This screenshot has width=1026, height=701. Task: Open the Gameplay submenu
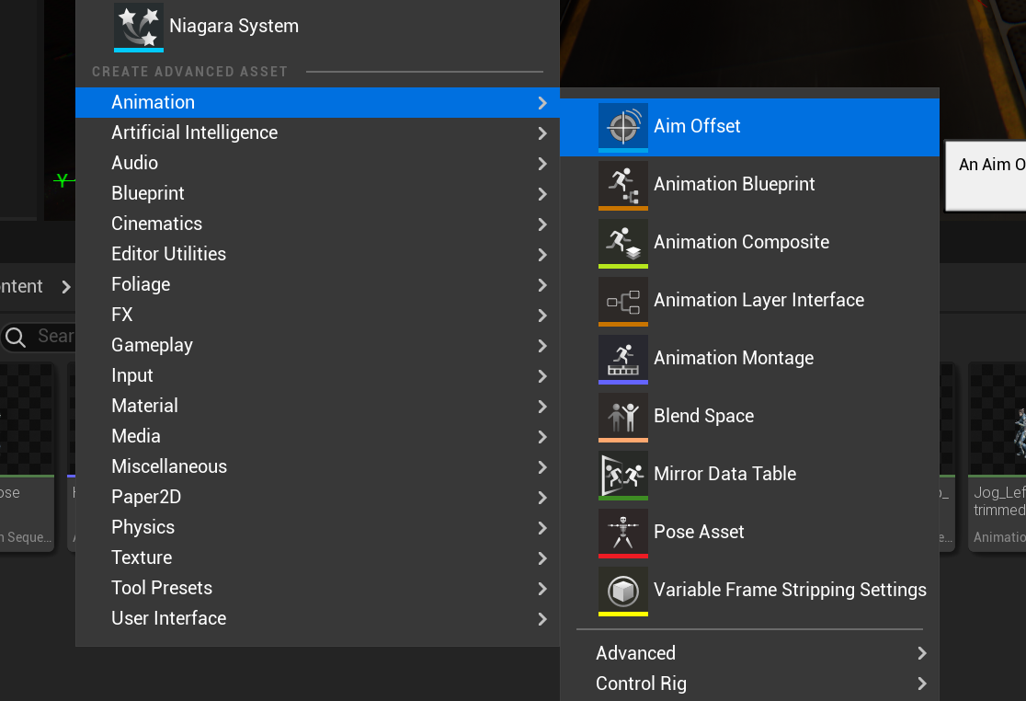317,346
